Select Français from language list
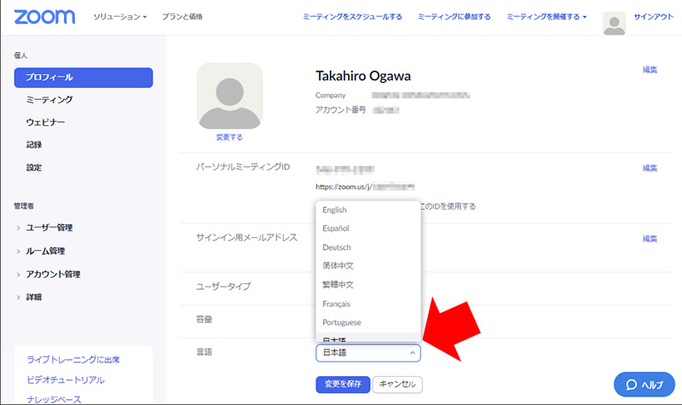 coord(337,304)
